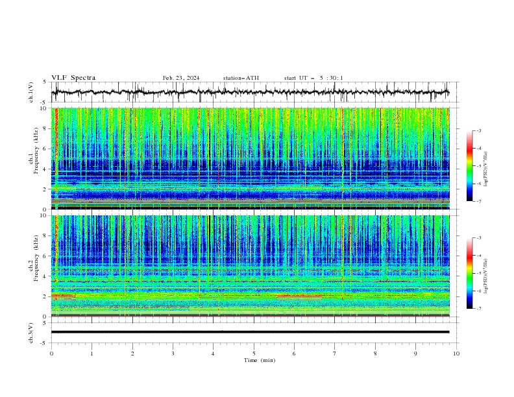Click the "6" kHz tick on ch.2 spectrogram
This screenshot has height=397, width=514.
[x=45, y=256]
